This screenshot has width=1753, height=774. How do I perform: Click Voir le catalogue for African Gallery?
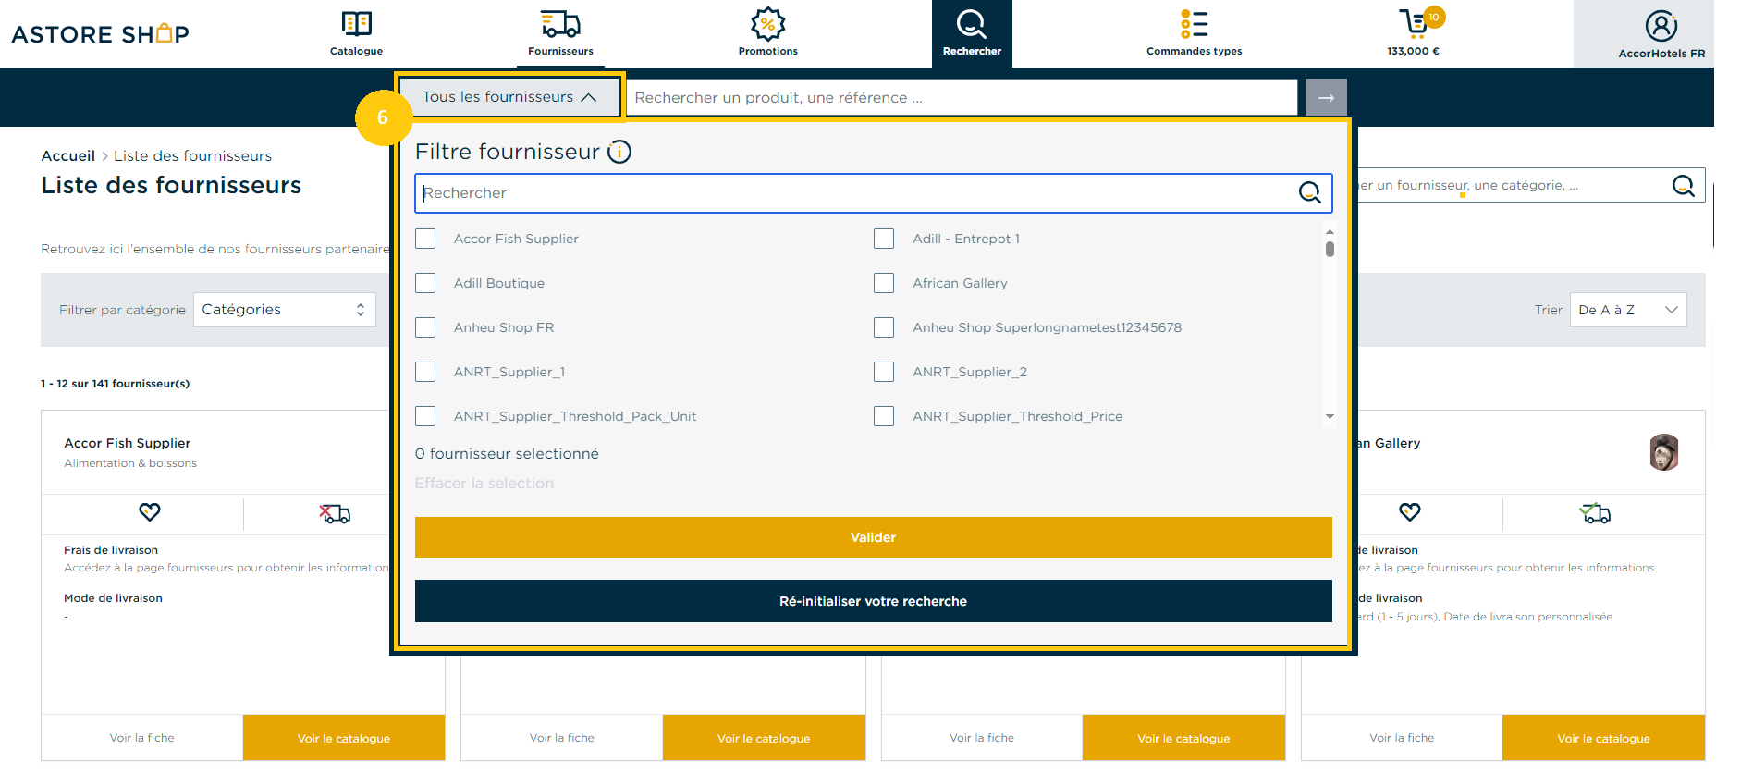(x=1603, y=738)
